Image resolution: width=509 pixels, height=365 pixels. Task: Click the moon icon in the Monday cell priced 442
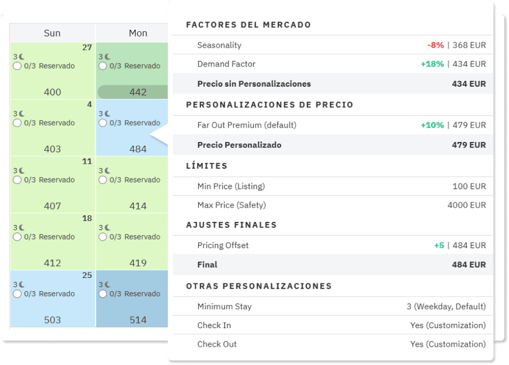point(108,56)
